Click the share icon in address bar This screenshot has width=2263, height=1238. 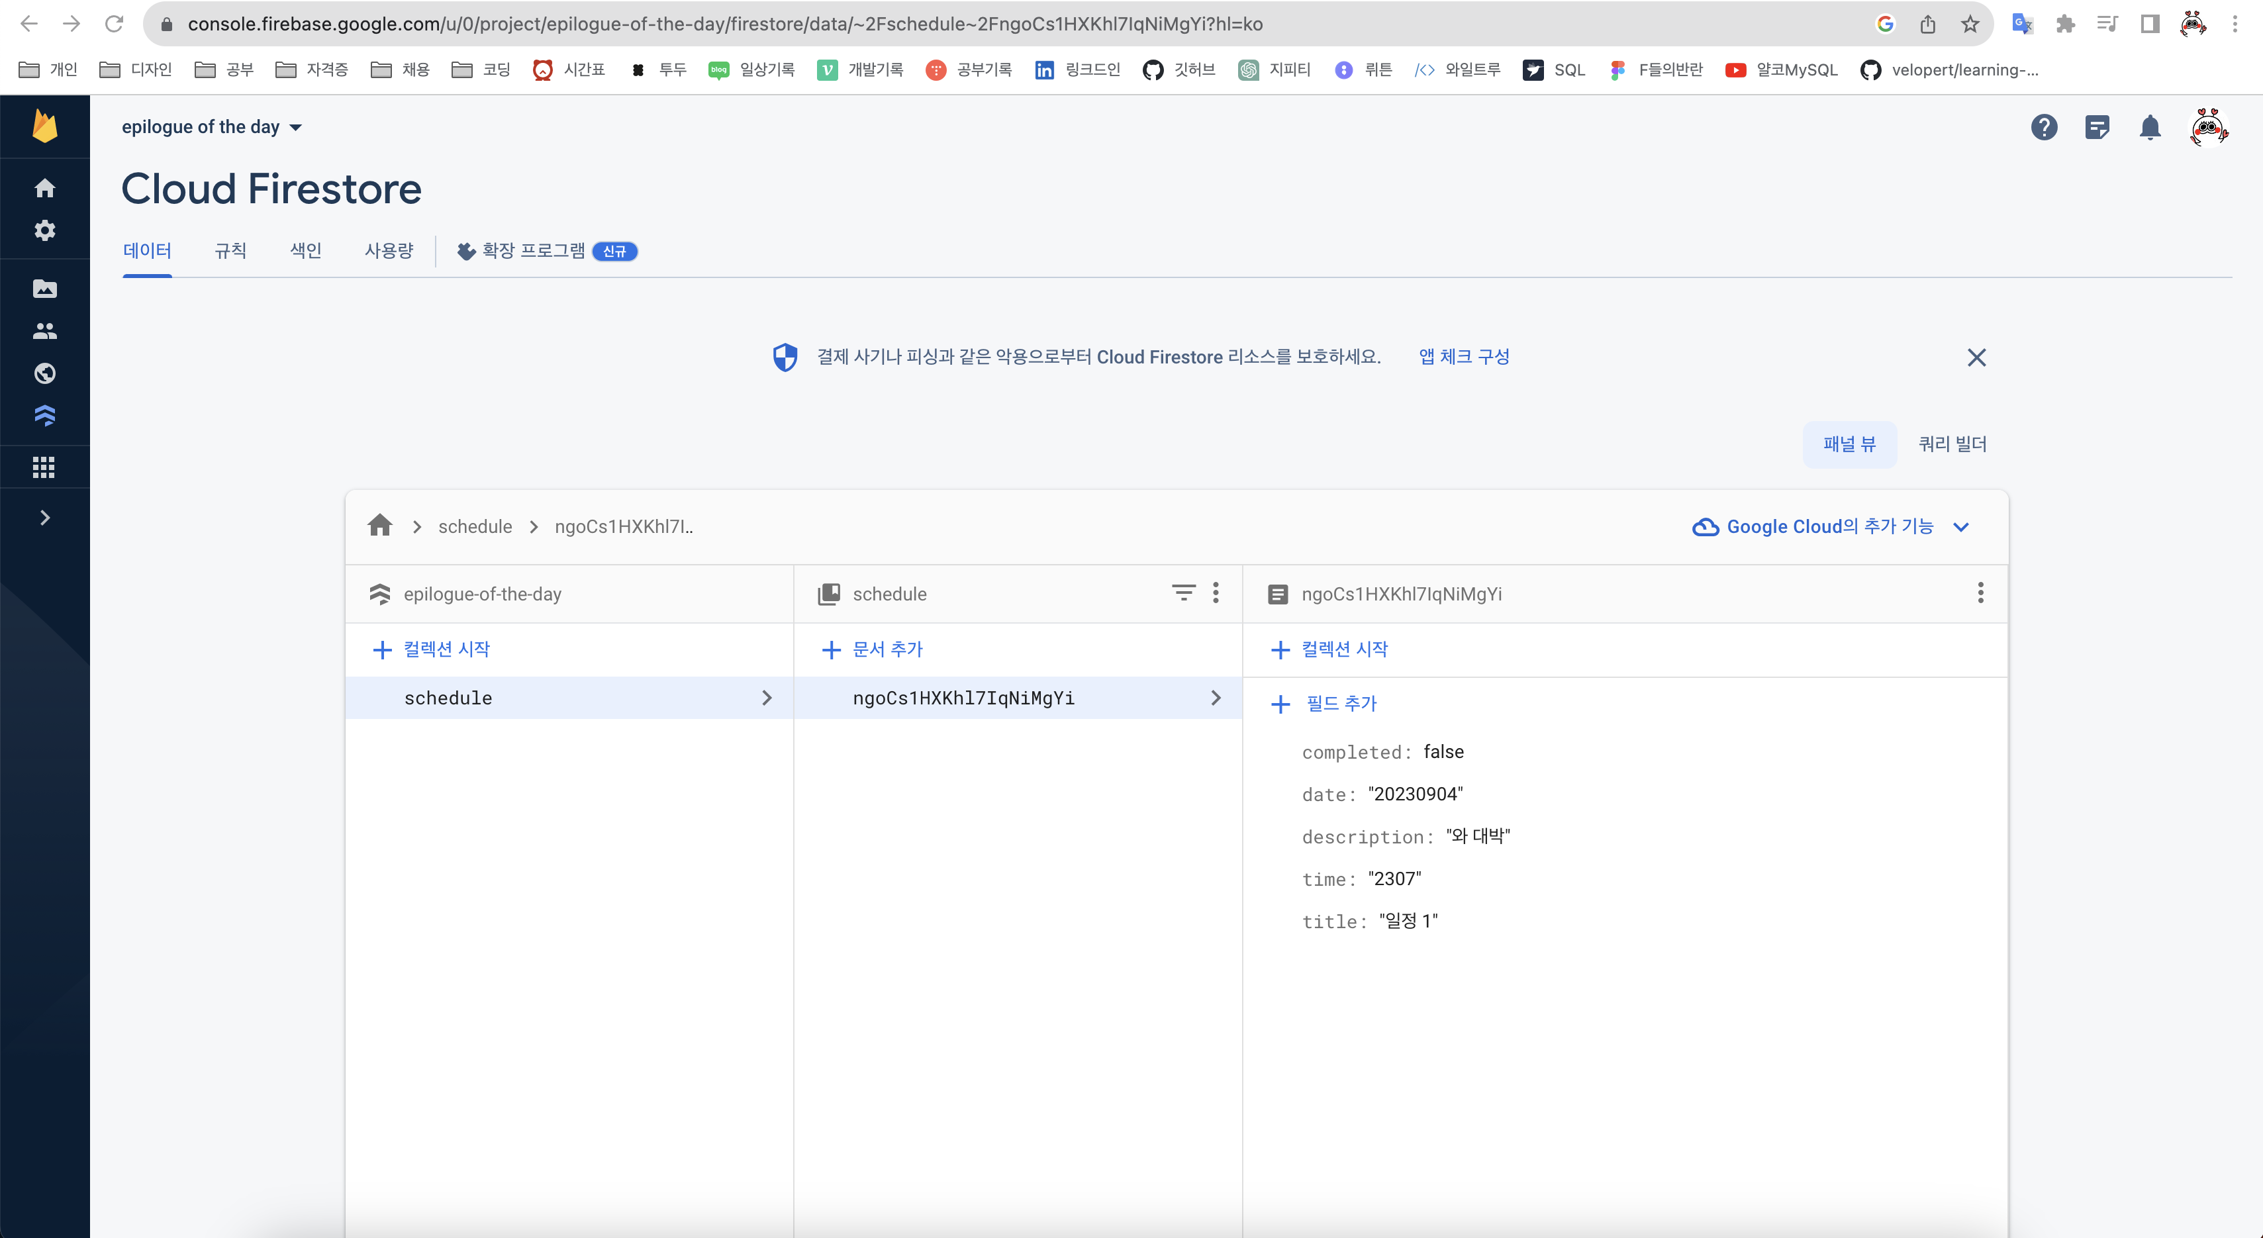pyautogui.click(x=1927, y=24)
